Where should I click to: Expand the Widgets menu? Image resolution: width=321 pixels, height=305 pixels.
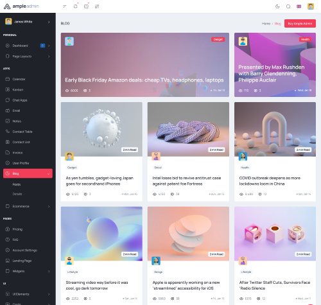coord(28,271)
